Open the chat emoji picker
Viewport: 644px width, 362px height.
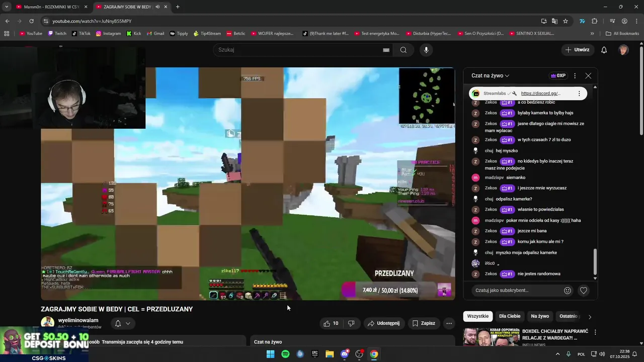click(x=568, y=290)
